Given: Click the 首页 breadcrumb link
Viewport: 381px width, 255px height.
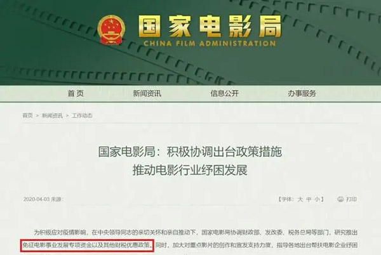Looking at the screenshot, I should (x=27, y=115).
